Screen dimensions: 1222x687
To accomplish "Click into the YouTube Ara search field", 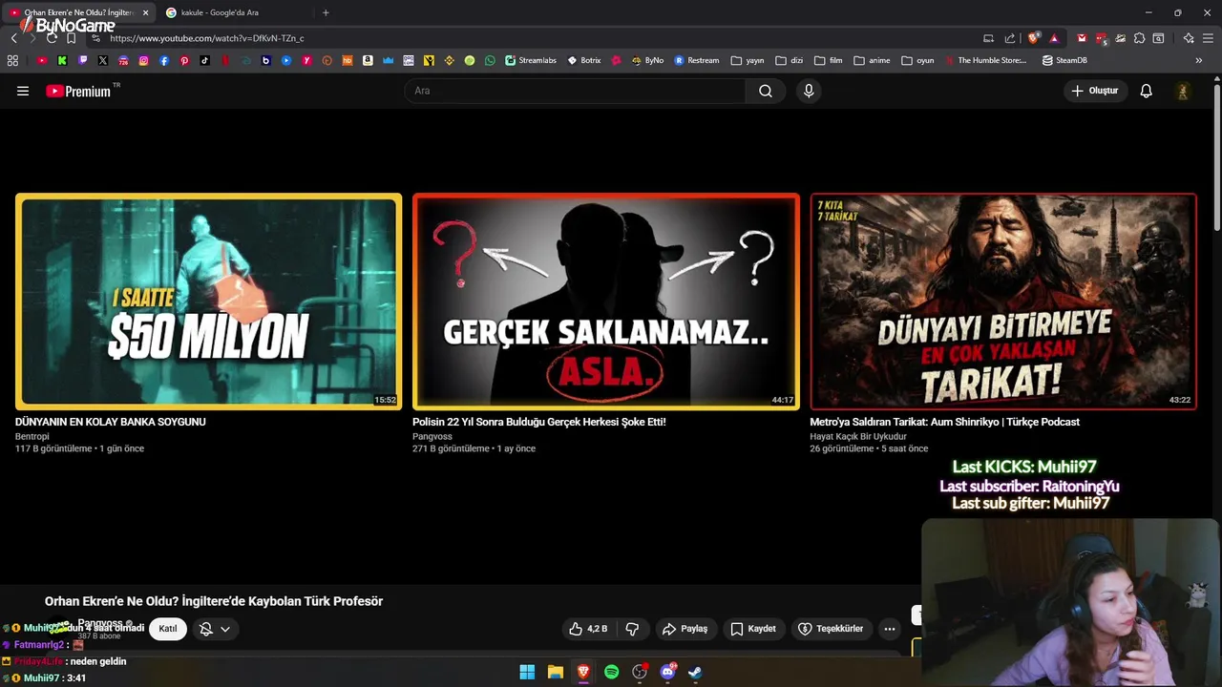I will [575, 91].
